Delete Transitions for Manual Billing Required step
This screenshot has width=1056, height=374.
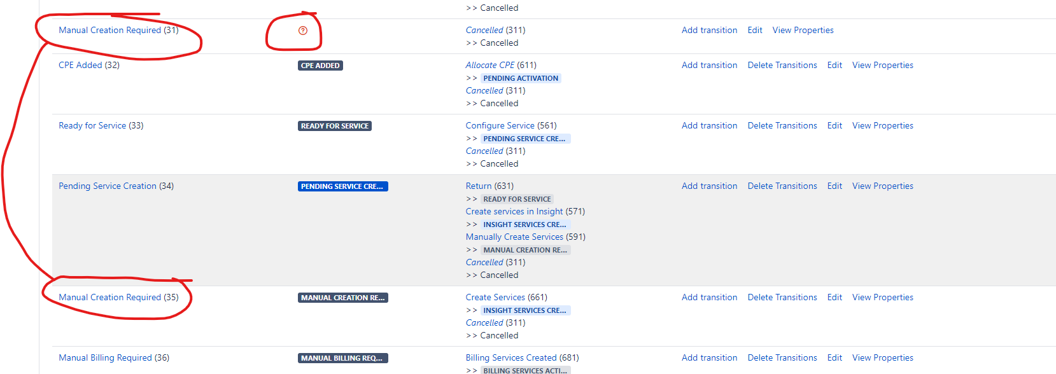click(782, 357)
